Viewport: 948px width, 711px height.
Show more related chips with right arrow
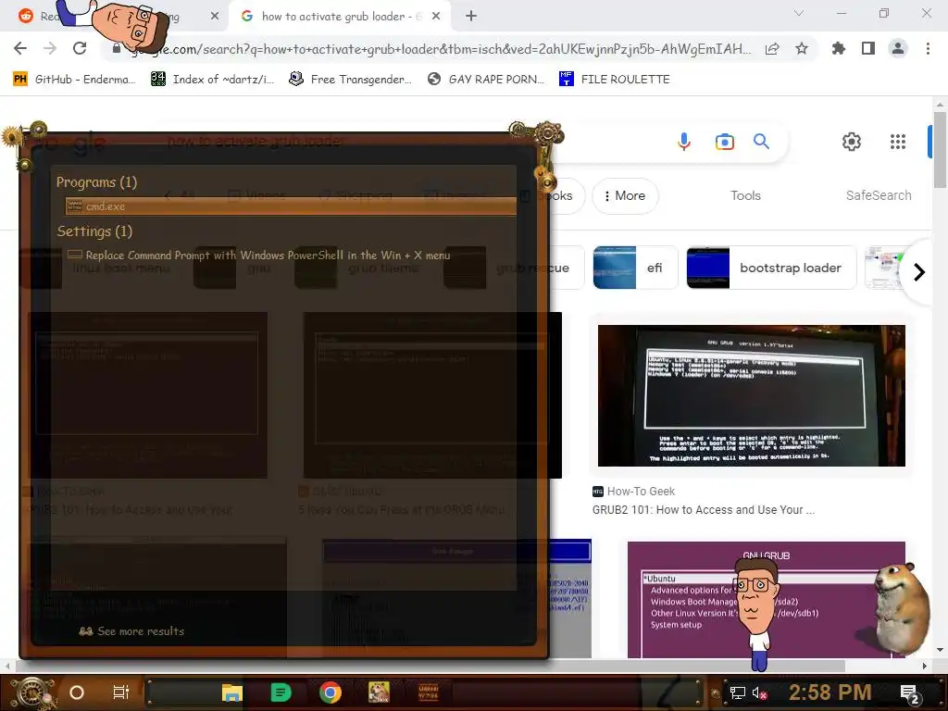coord(919,272)
